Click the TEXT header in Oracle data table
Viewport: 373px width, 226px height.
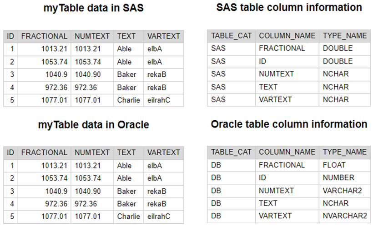[126, 153]
